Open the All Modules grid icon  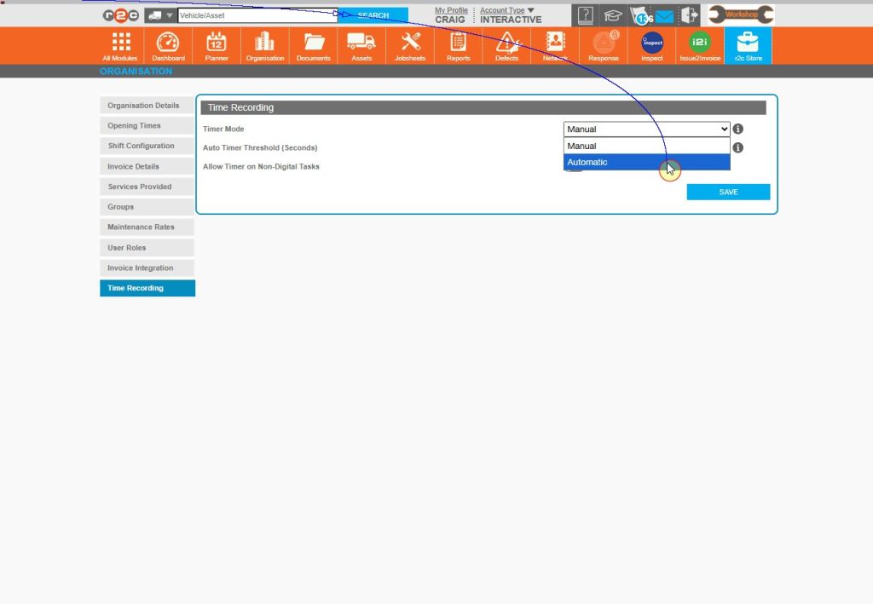click(x=120, y=46)
